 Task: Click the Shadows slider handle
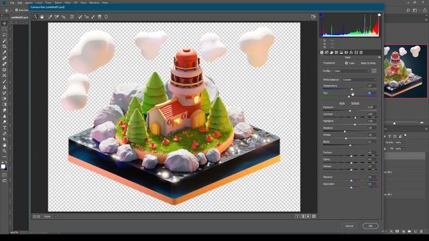pyautogui.click(x=345, y=131)
